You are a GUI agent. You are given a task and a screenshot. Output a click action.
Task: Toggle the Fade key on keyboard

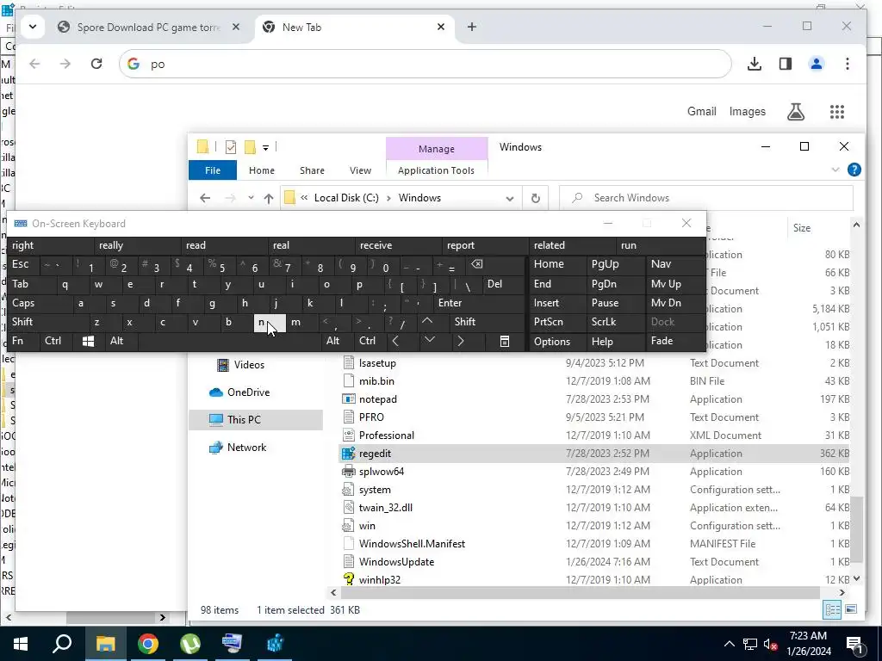[675, 341]
